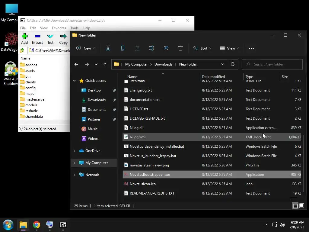This screenshot has width=309, height=232.
Task: Open 7-Zip from the taskbar
Action: click(63, 225)
